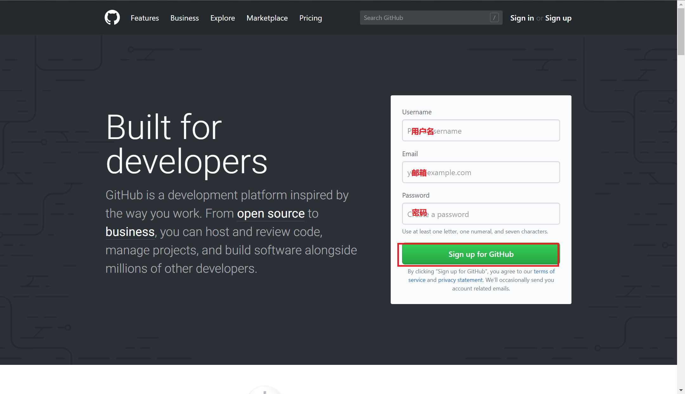
Task: Open the Business page
Action: (x=185, y=18)
